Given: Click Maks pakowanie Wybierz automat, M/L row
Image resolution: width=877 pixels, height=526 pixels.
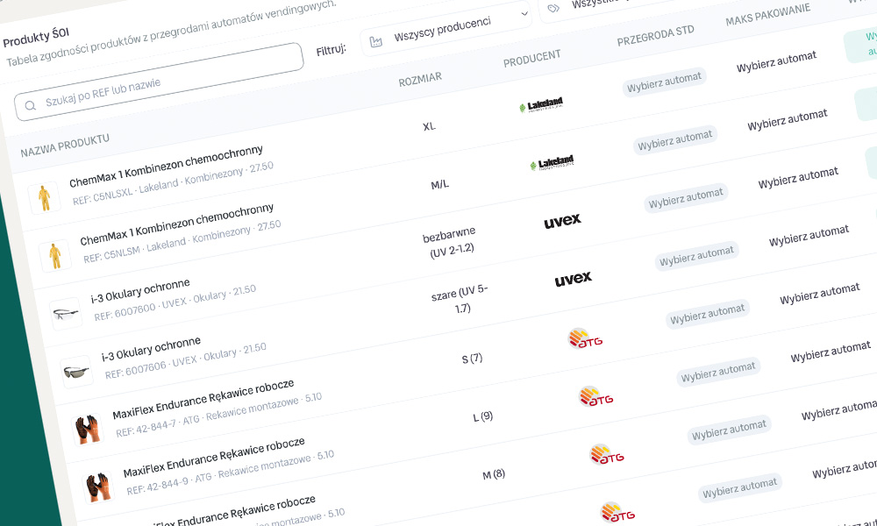Looking at the screenshot, I should [787, 119].
